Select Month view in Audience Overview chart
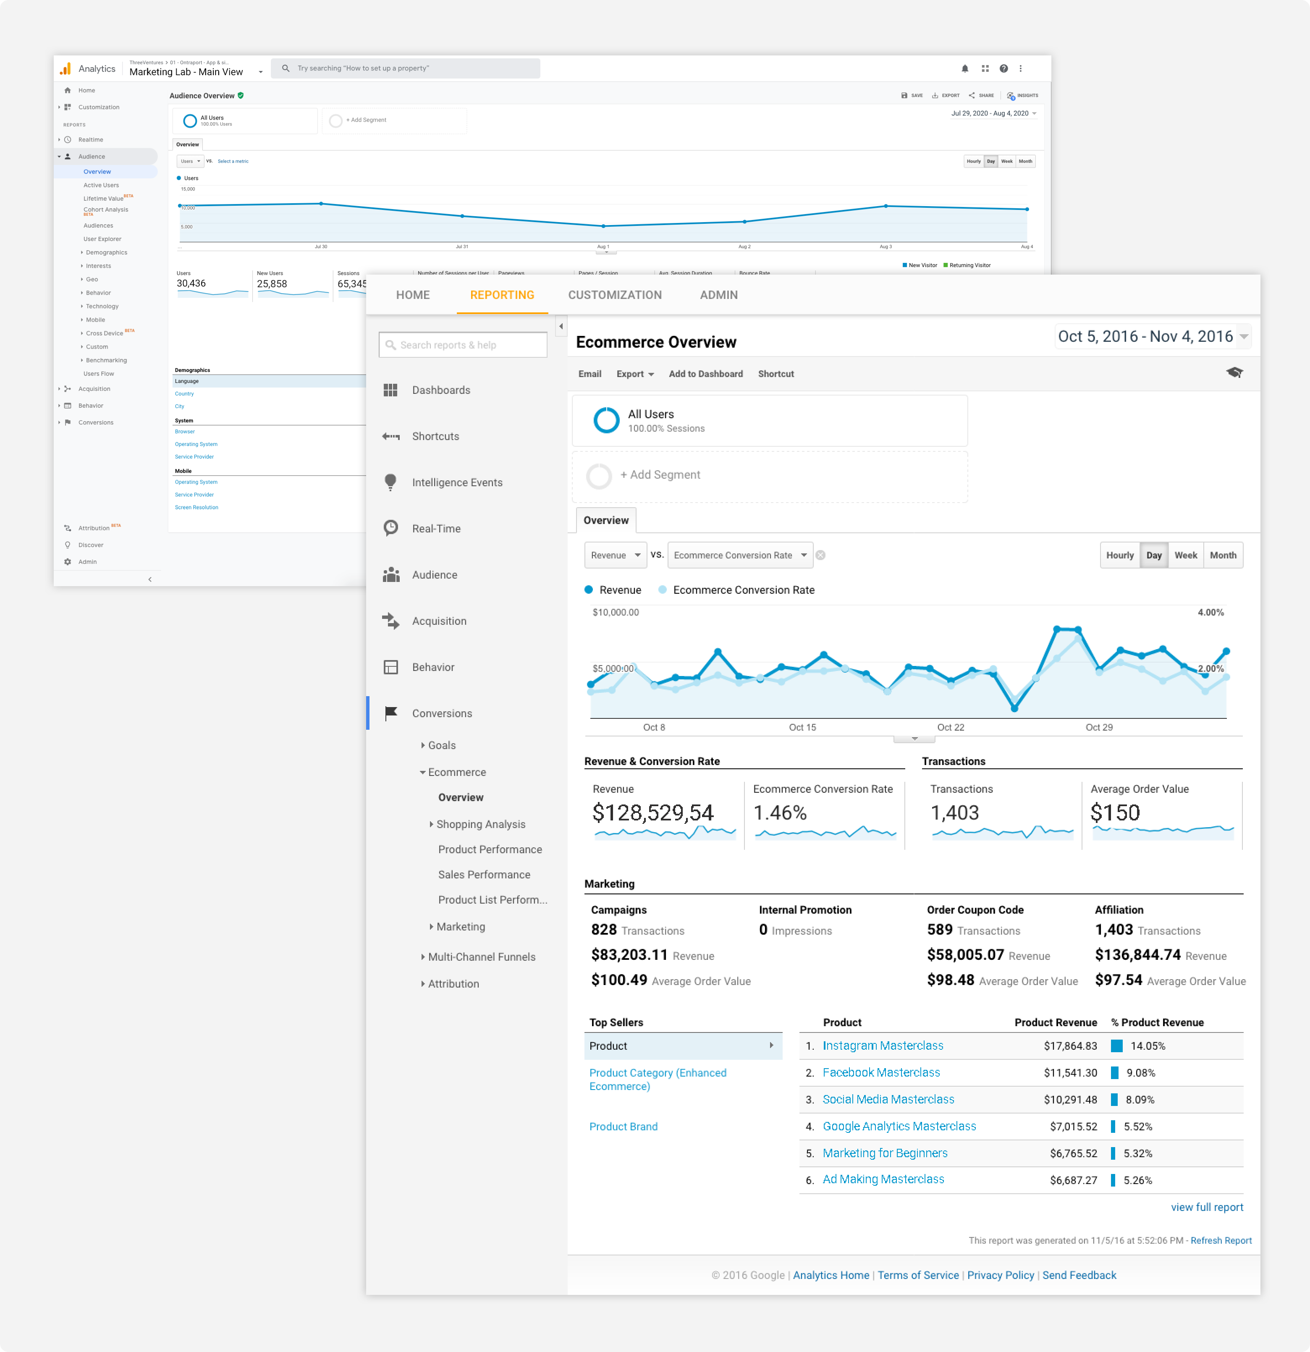This screenshot has height=1352, width=1310. 1025,161
